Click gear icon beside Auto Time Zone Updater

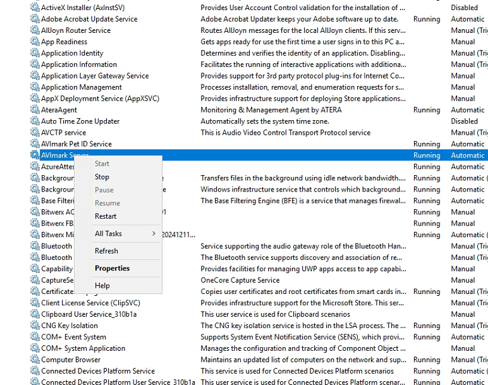pyautogui.click(x=35, y=121)
